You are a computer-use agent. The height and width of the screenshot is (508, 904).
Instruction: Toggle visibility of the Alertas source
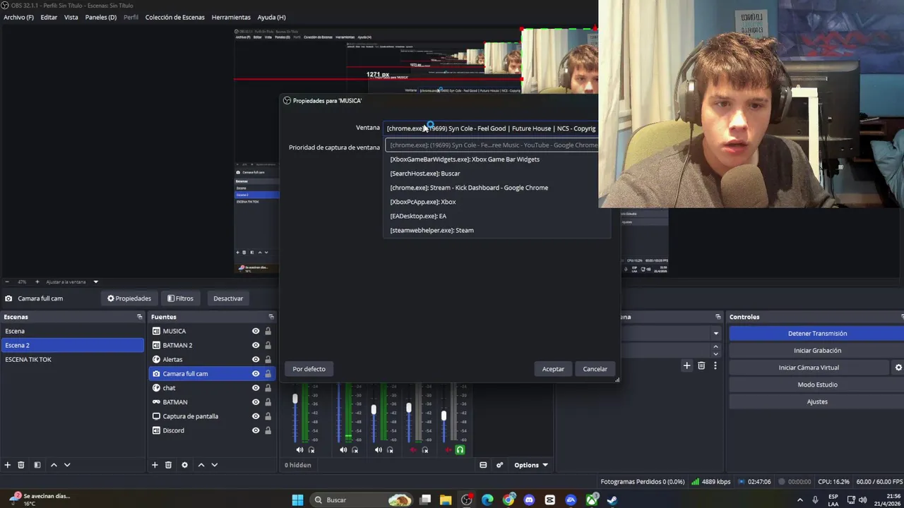pyautogui.click(x=256, y=359)
